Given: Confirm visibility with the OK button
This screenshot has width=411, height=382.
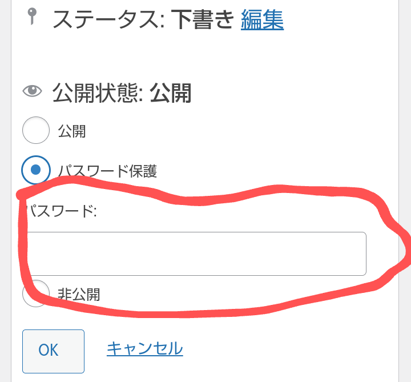Looking at the screenshot, I should (x=53, y=351).
